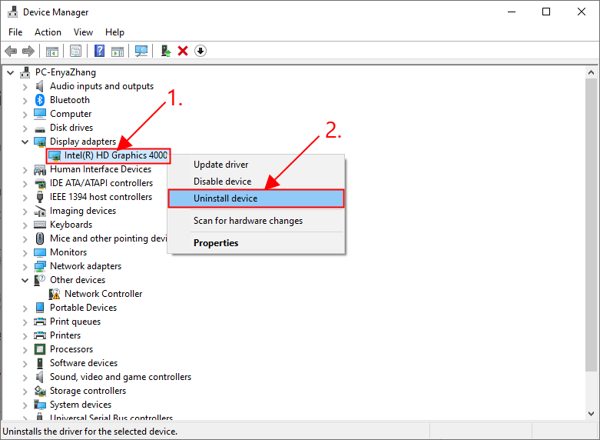Image resolution: width=600 pixels, height=440 pixels.
Task: Click the Network Controller warning icon
Action: pos(55,294)
